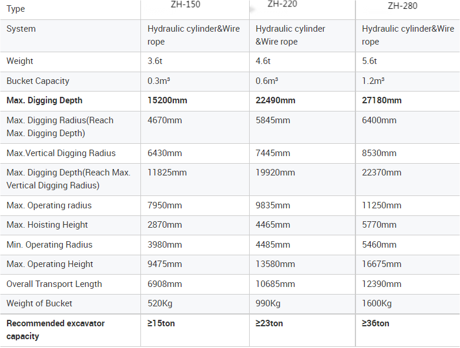Select the Type row label

[15, 9]
